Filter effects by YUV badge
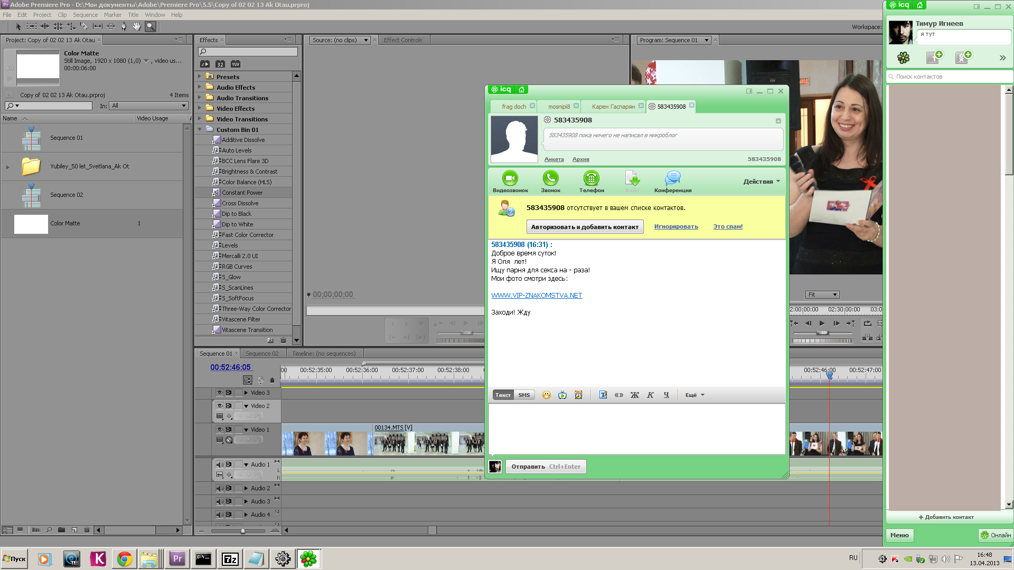Viewport: 1014px width, 570px height. point(236,64)
